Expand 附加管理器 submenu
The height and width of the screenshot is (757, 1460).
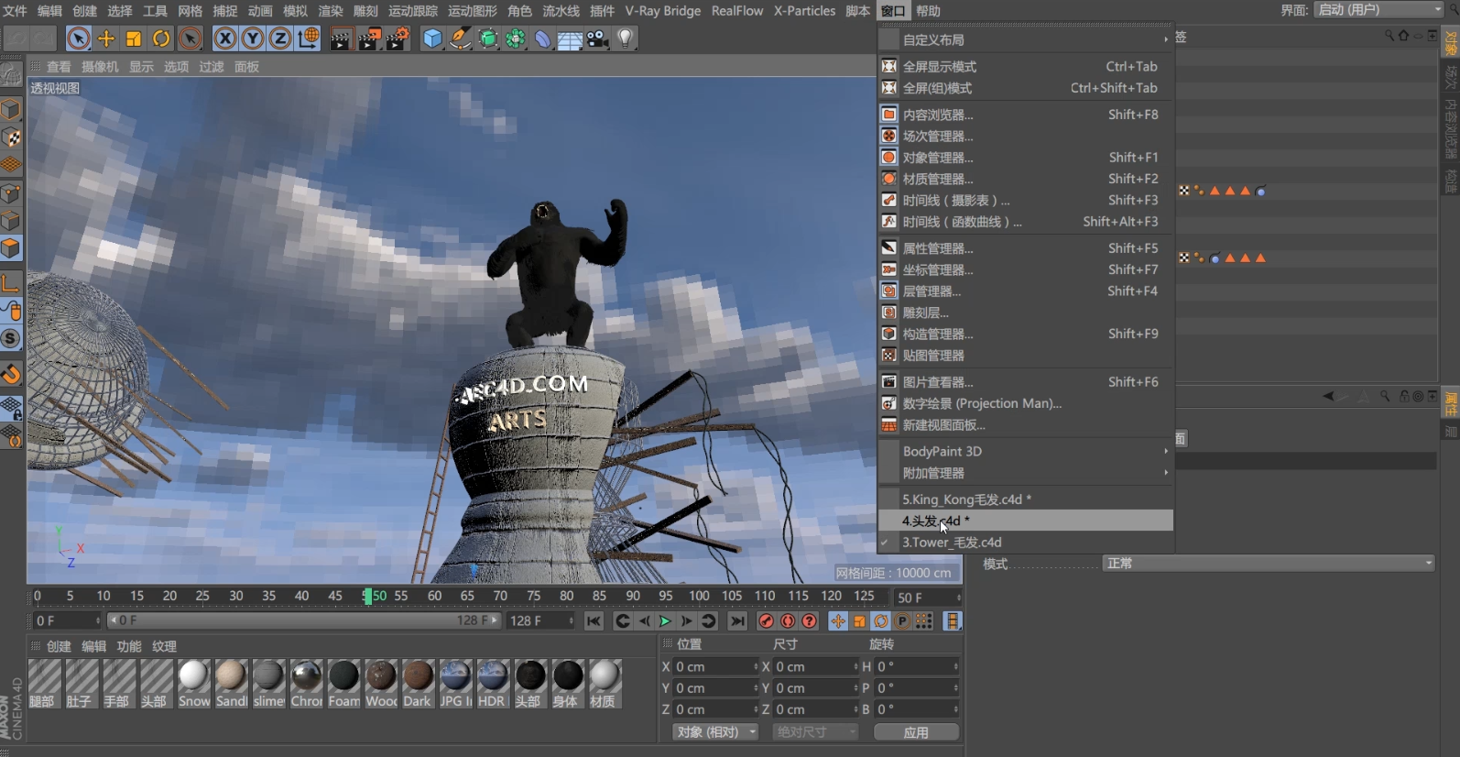pyautogui.click(x=1026, y=473)
